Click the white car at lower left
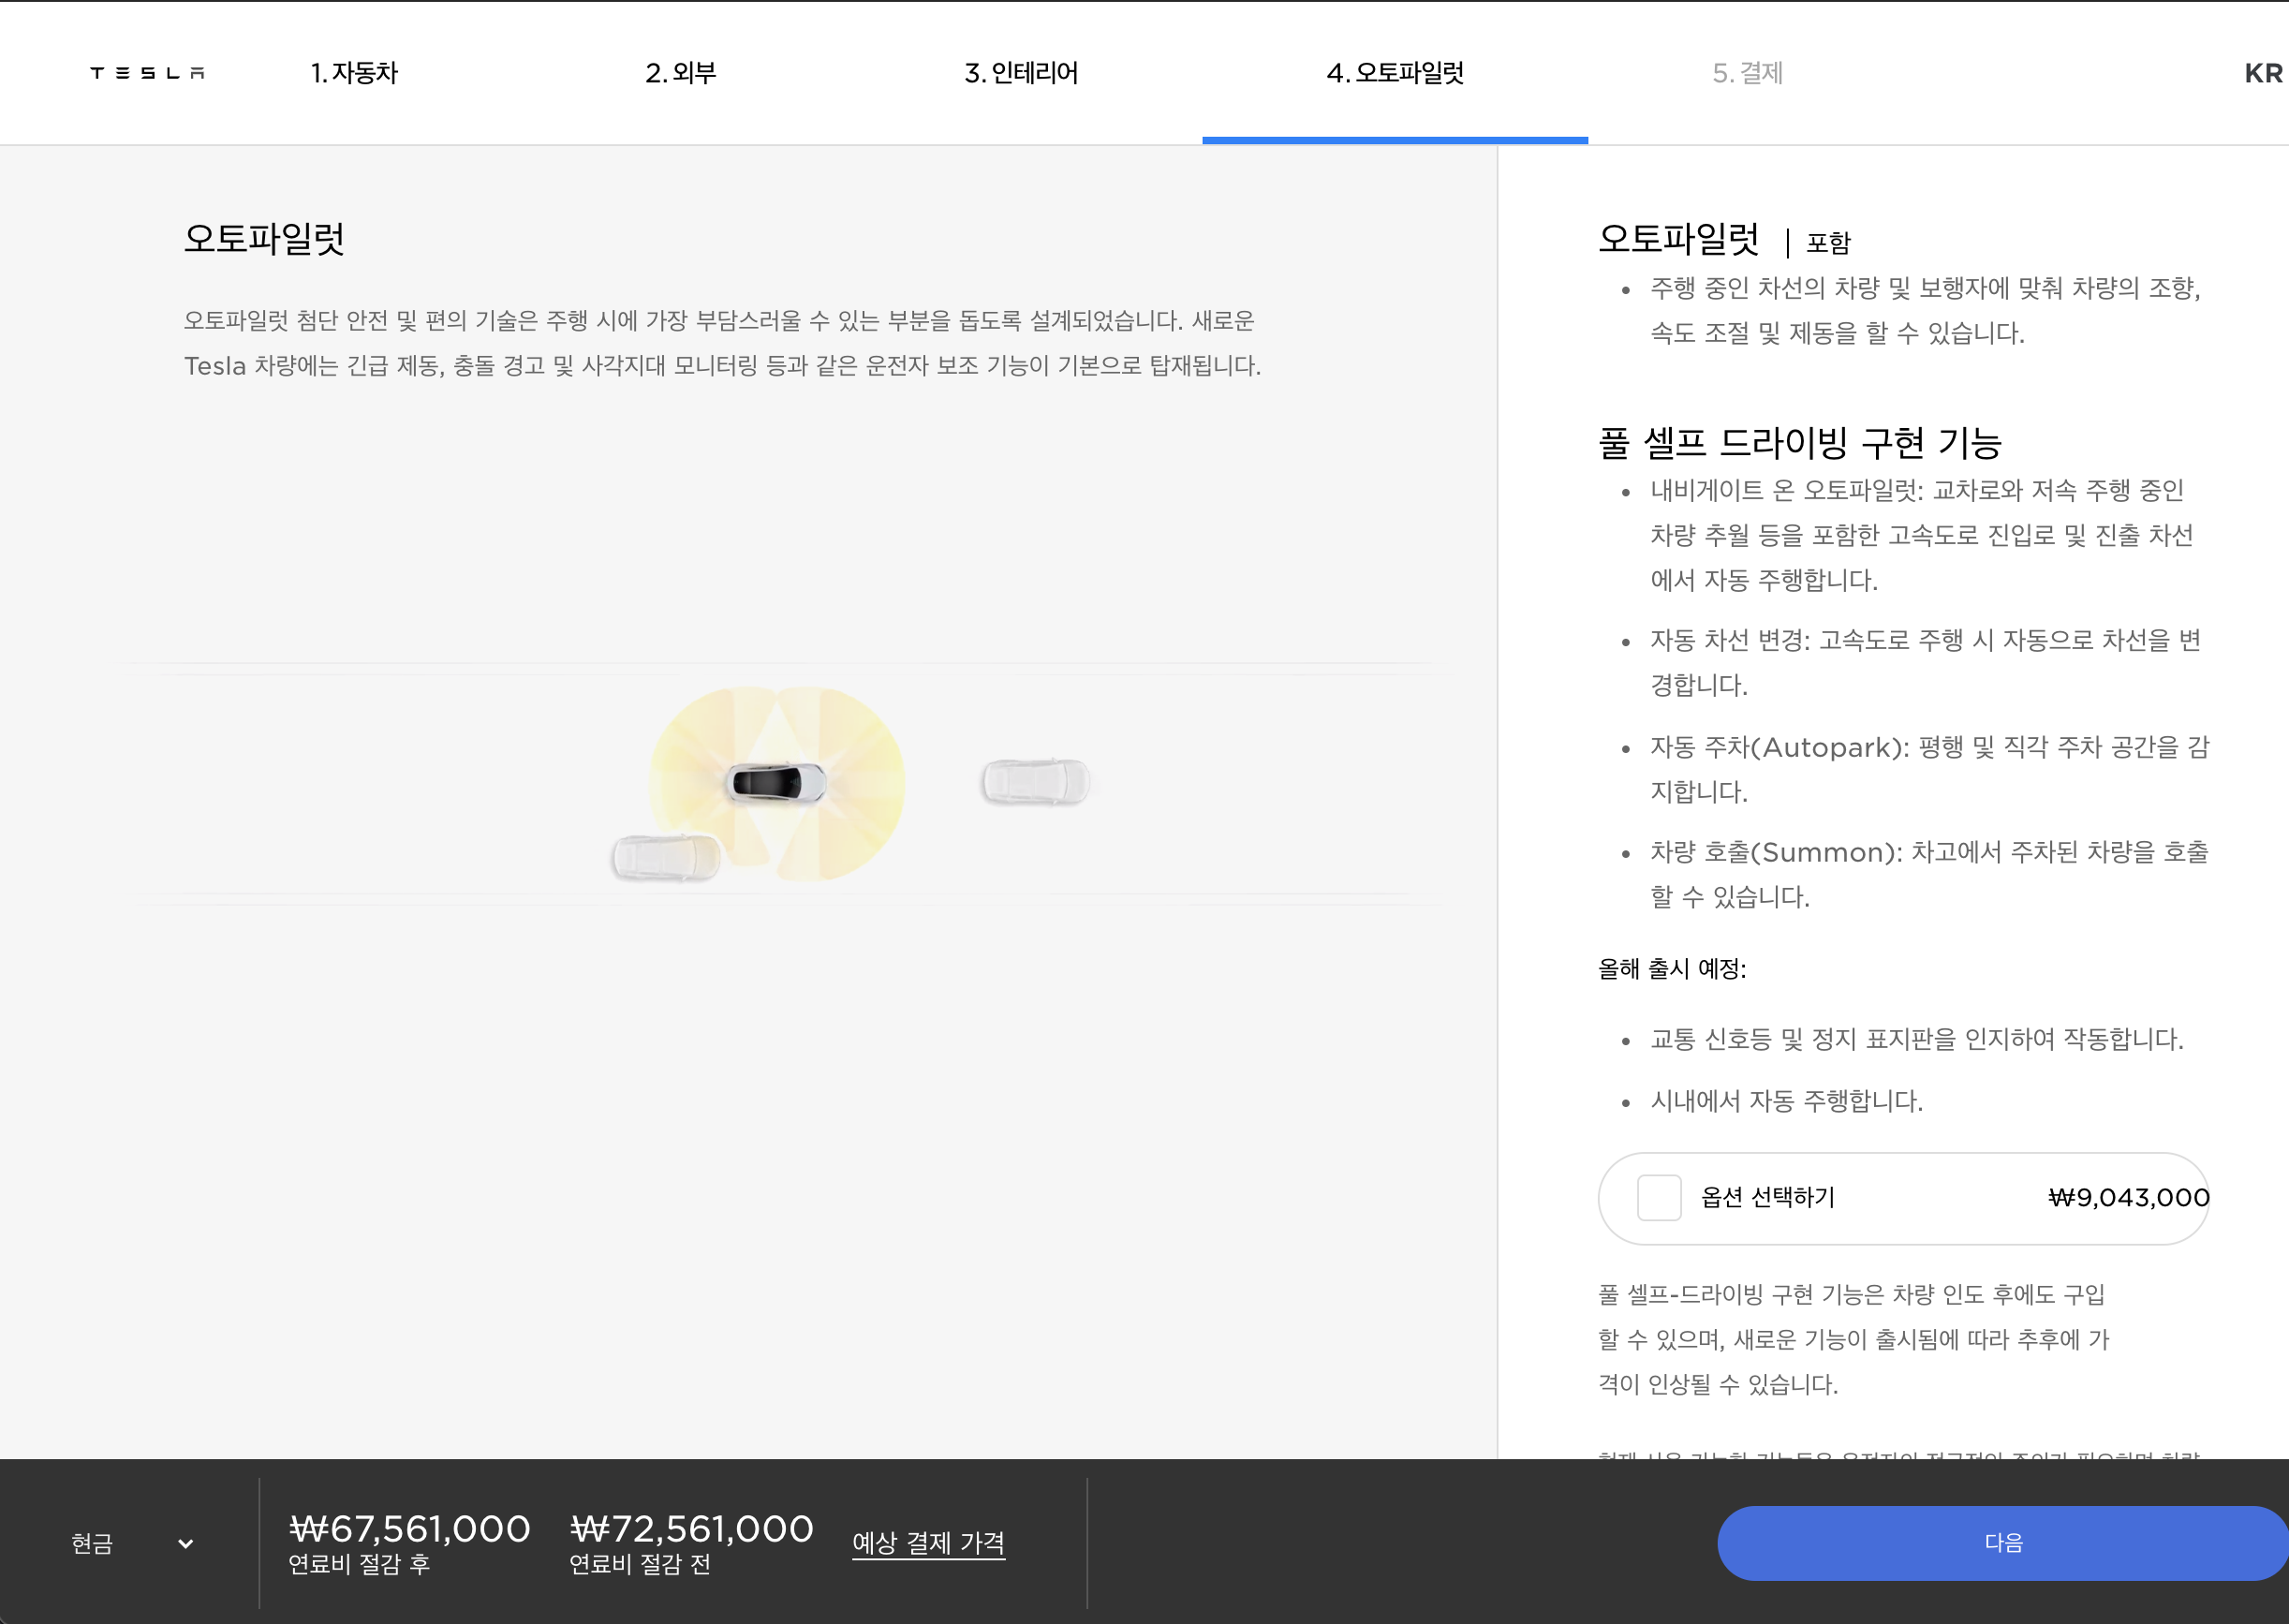Screen dimensions: 2289x1624 tap(666, 857)
